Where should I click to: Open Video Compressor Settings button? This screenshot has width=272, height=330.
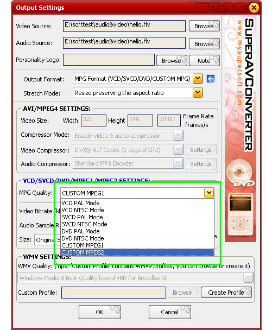(x=201, y=150)
